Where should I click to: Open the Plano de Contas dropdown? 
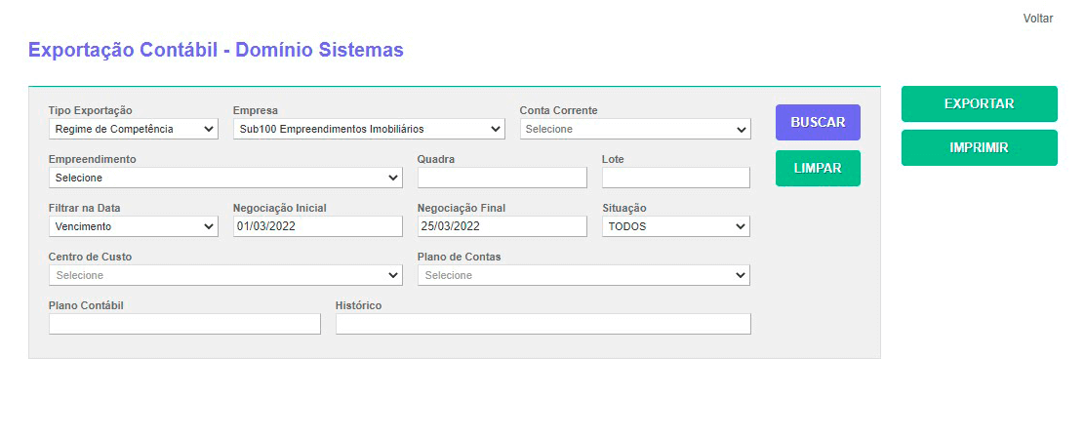(x=583, y=275)
